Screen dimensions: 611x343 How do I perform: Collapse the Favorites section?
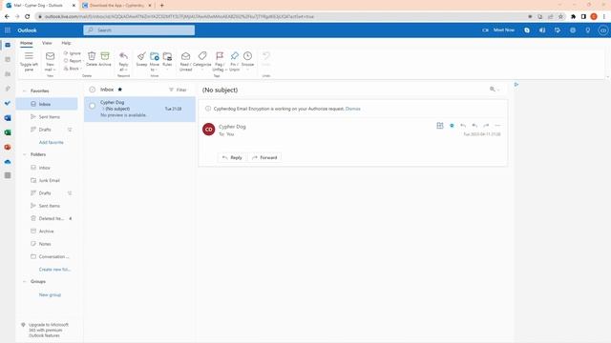25,91
